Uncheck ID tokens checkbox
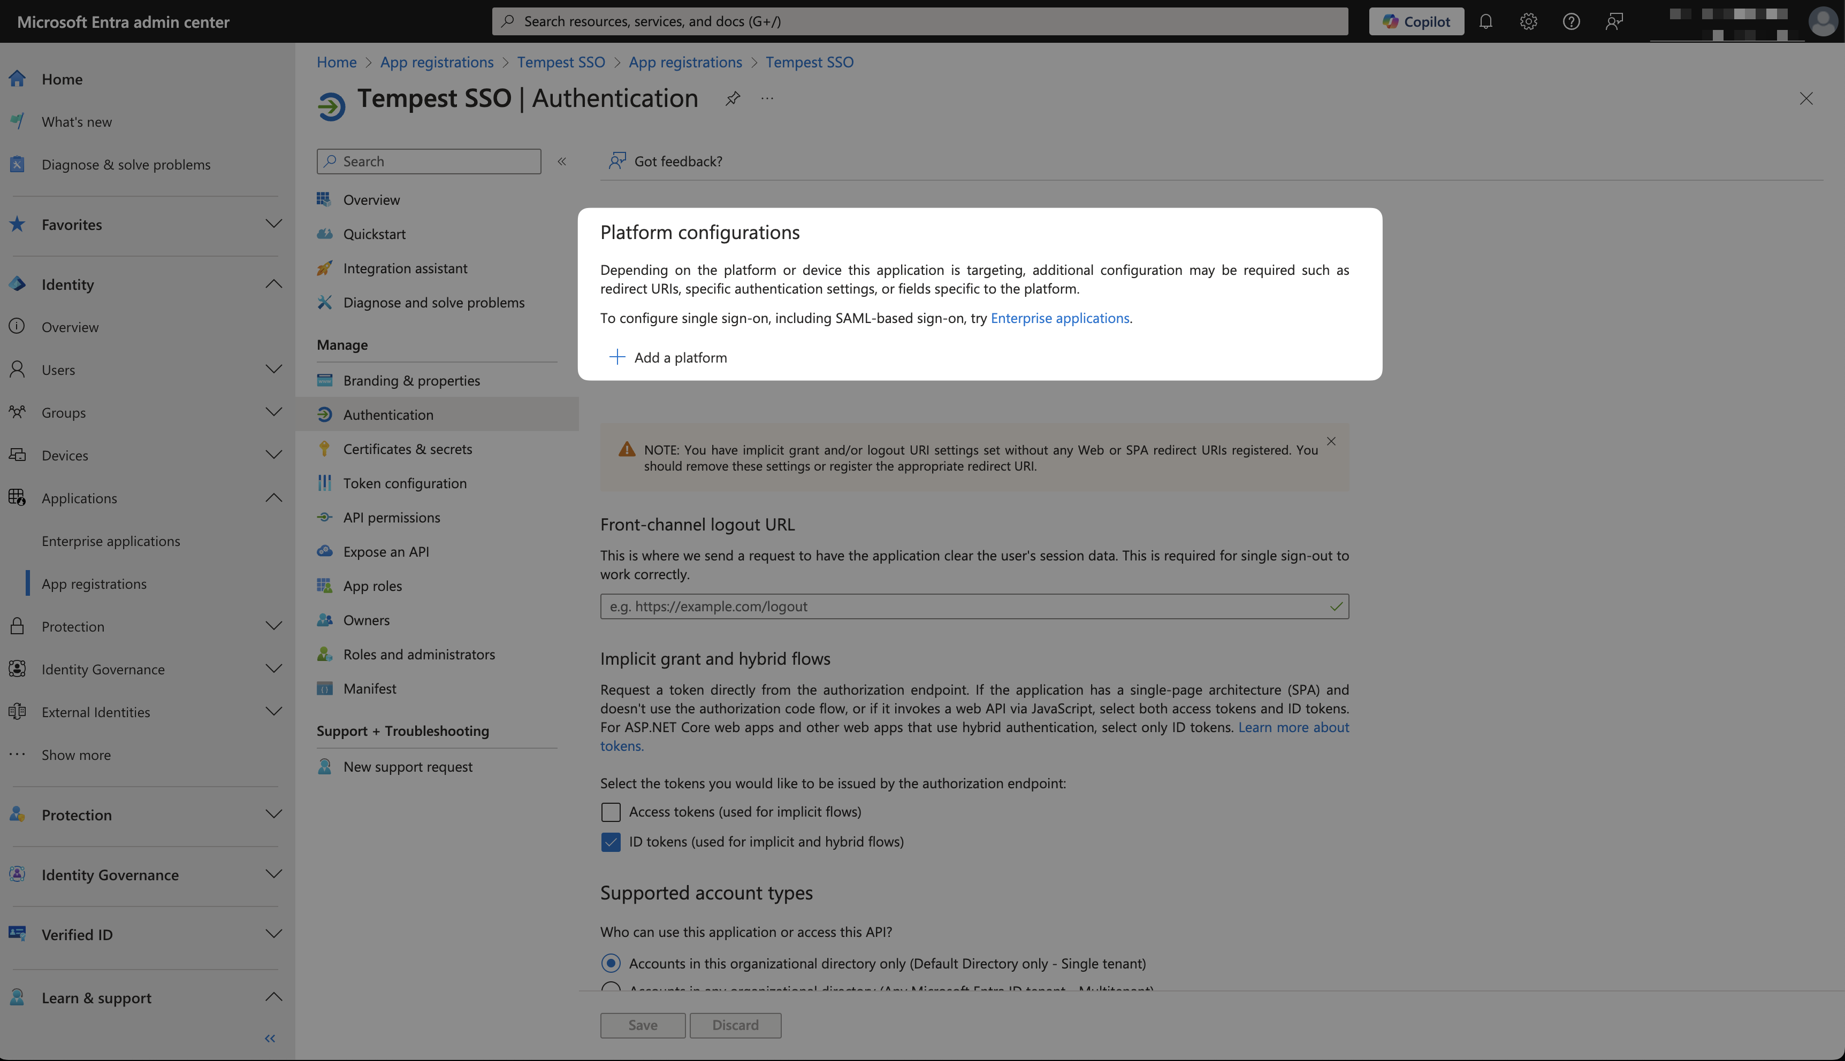 (611, 842)
